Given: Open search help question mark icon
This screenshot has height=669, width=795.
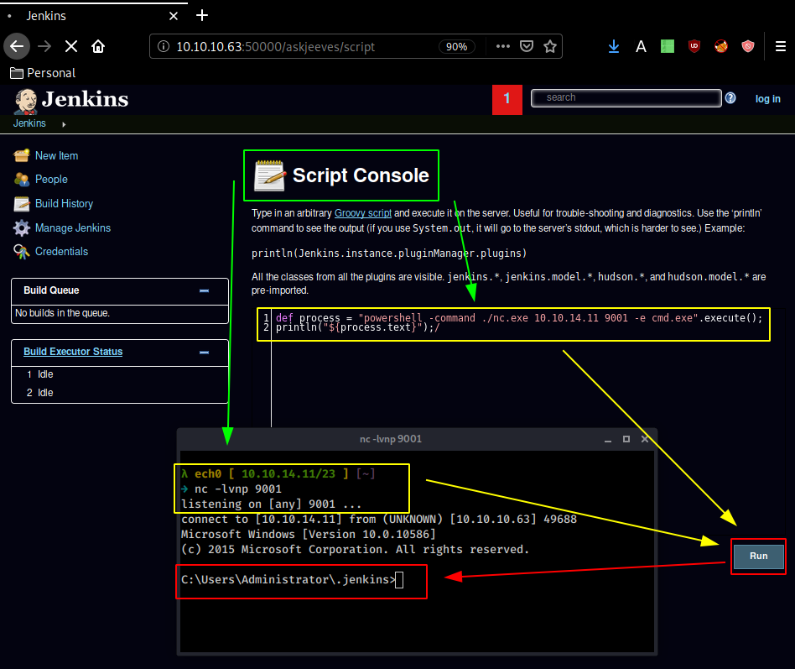Looking at the screenshot, I should point(730,98).
